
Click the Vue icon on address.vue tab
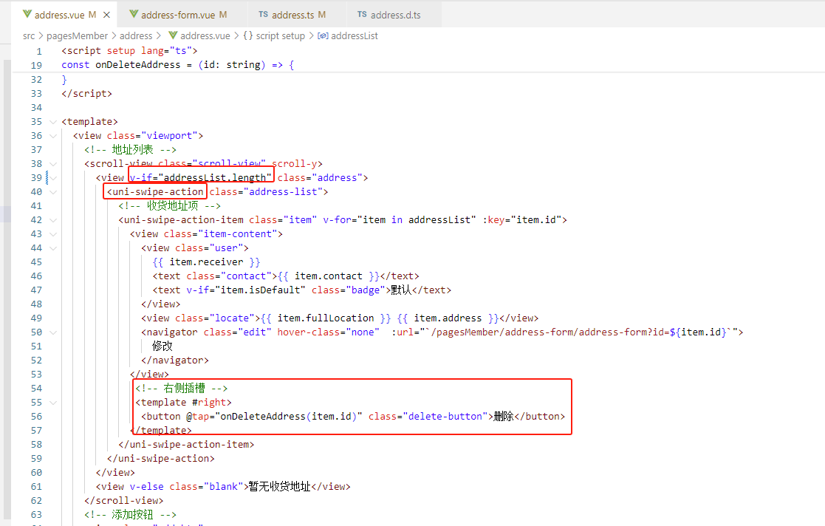(27, 14)
